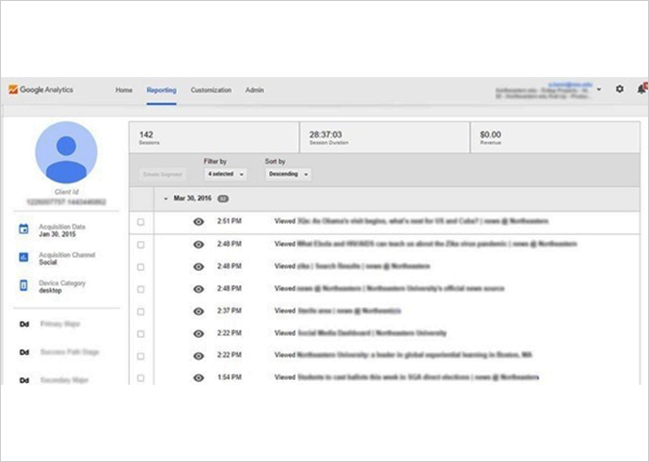Click the eye icon for 2:37 PM activity
Screen dimensions: 649x462
tap(198, 311)
